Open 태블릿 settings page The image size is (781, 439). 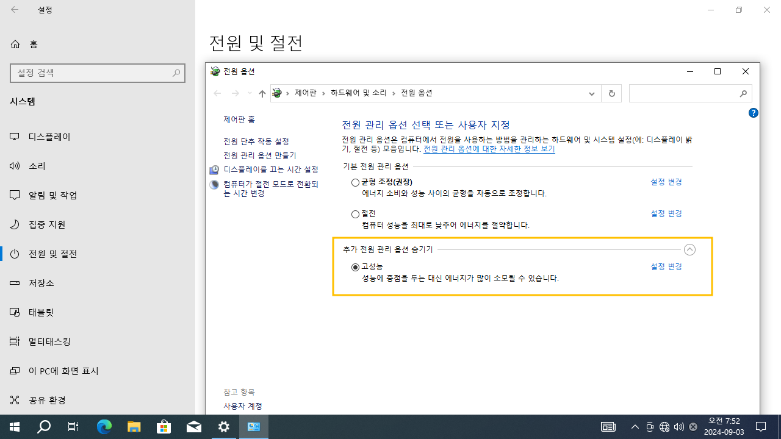coord(98,312)
